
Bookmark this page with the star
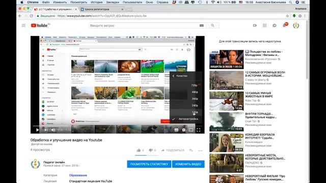tap(287, 16)
